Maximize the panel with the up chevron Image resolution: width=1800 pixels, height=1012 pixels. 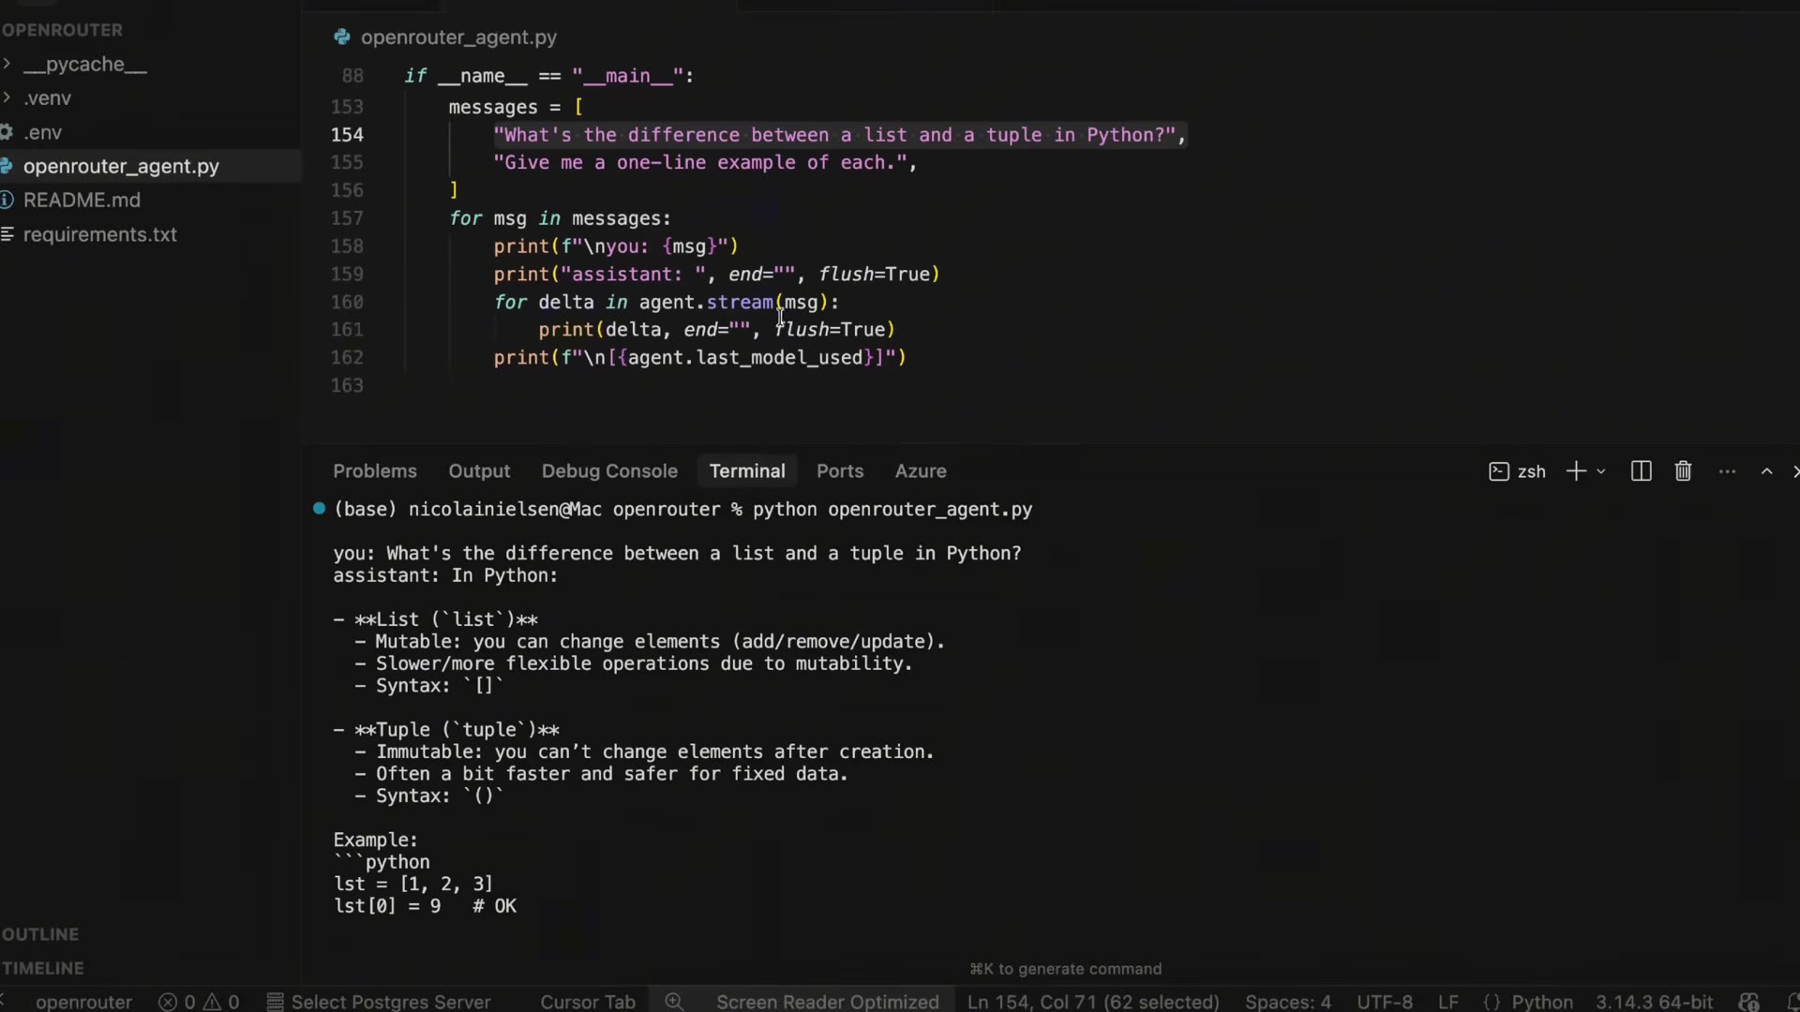(1766, 471)
